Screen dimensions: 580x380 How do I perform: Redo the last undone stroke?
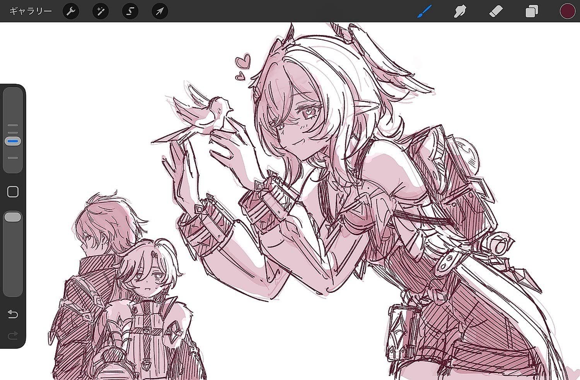13,335
